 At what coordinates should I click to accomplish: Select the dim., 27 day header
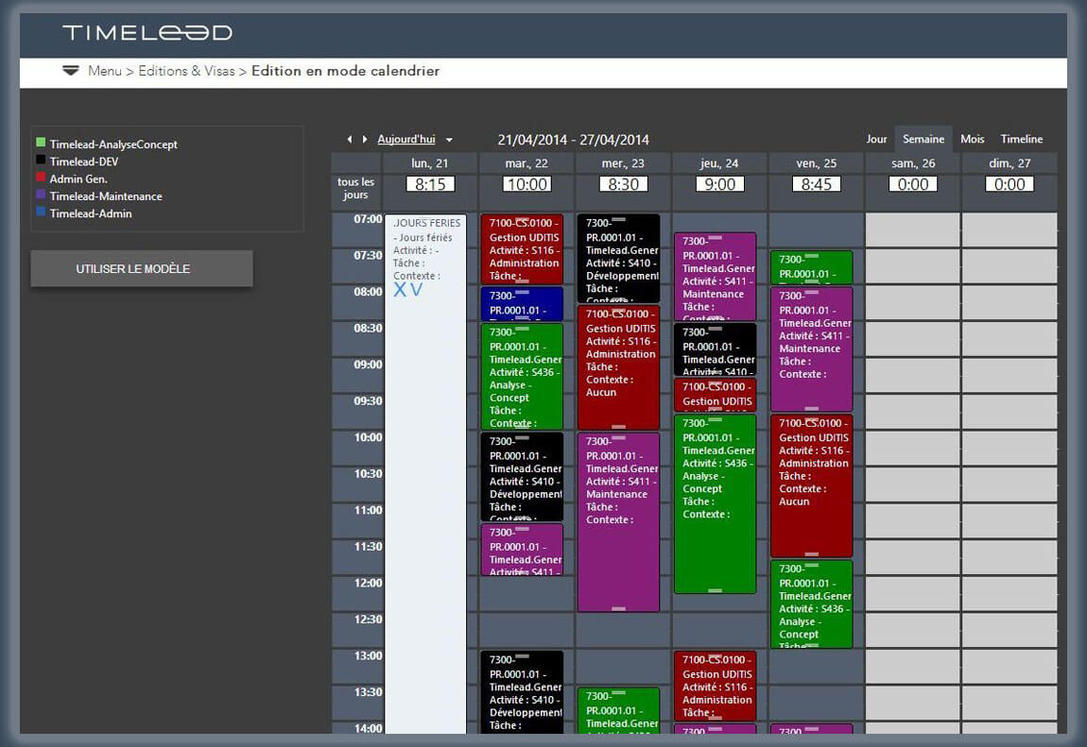click(x=1009, y=163)
